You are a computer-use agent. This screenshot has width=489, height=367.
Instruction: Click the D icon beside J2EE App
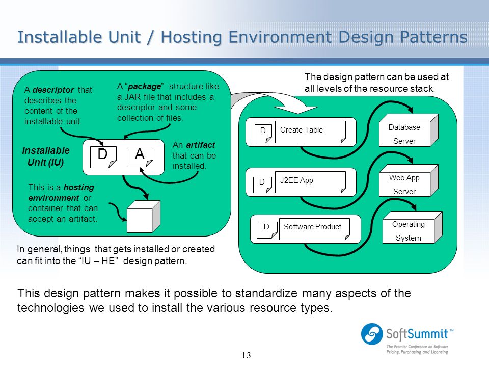click(262, 185)
